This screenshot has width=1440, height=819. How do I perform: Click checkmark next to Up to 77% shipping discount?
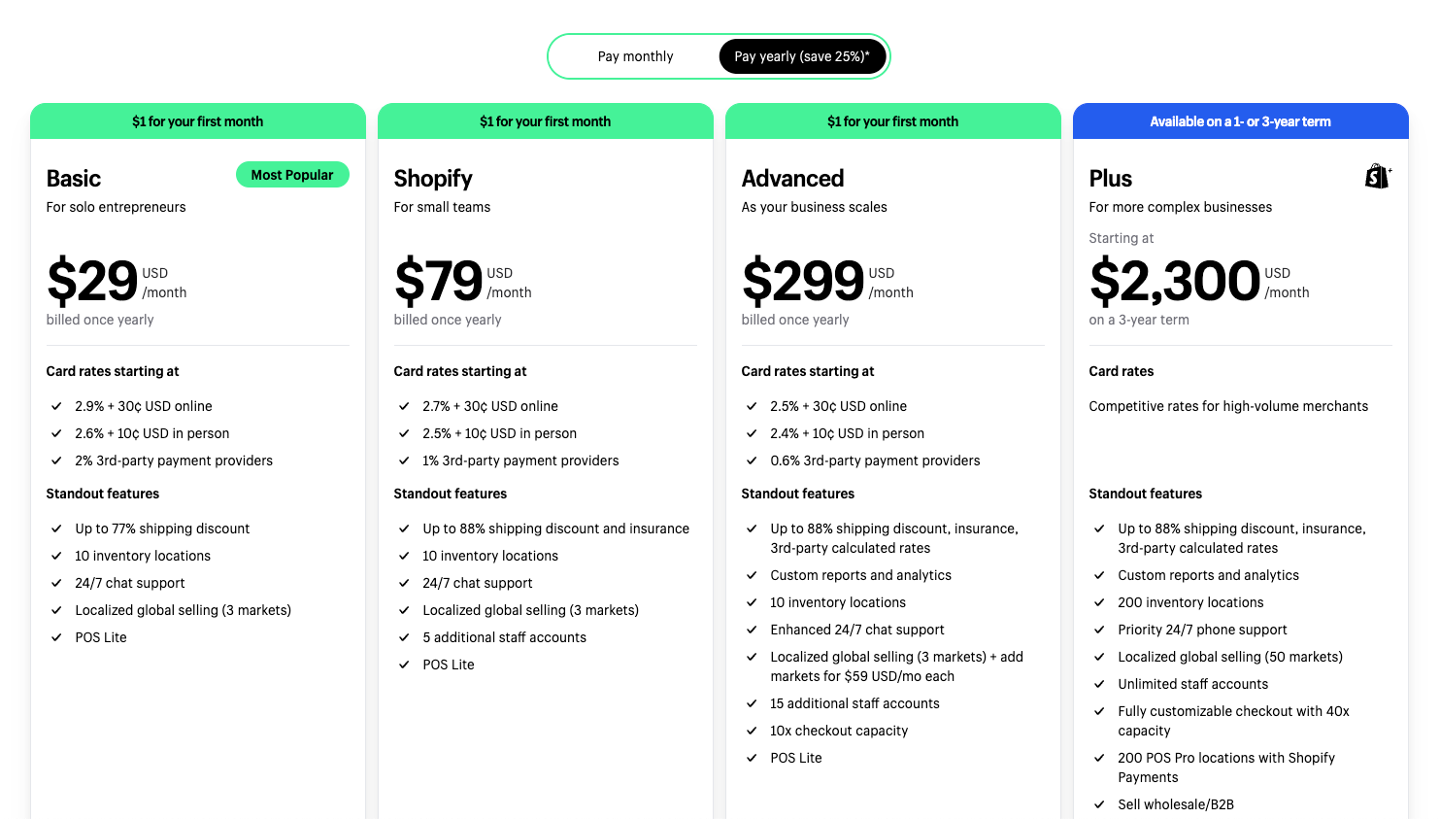click(x=56, y=529)
